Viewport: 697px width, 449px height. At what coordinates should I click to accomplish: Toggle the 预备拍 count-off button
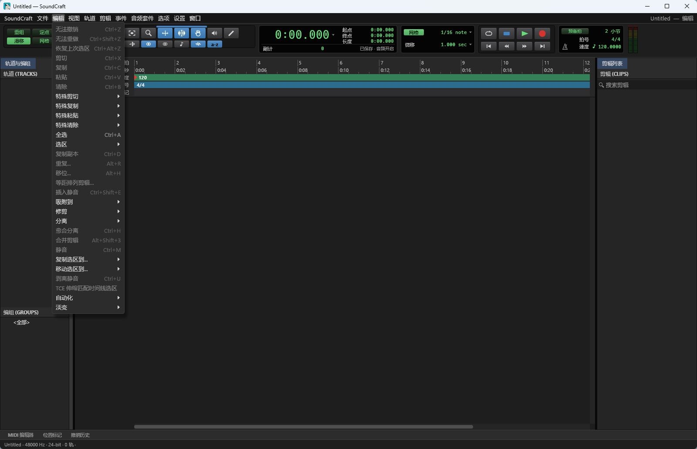(x=575, y=31)
